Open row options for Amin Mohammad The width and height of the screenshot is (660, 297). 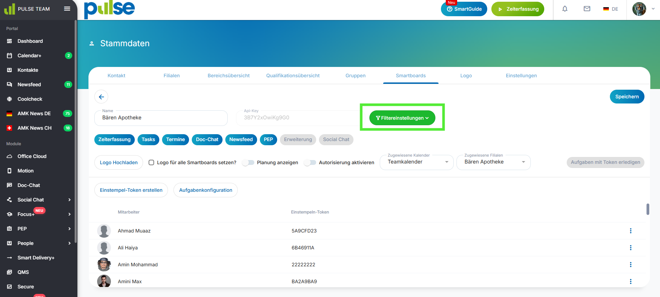tap(631, 265)
